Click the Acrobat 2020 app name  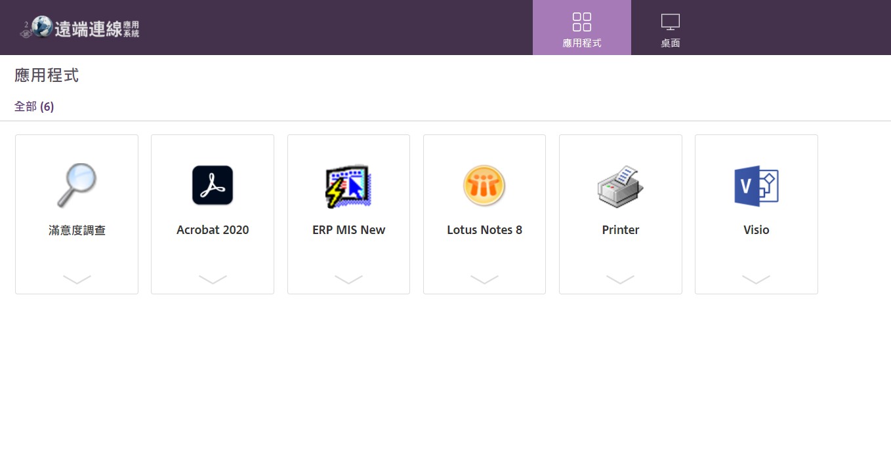(x=213, y=230)
